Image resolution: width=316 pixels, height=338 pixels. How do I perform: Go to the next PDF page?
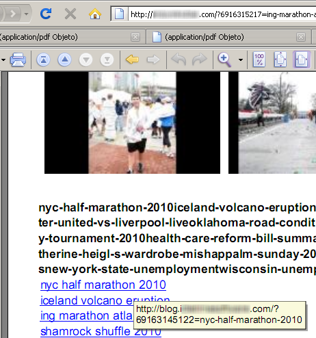86,60
